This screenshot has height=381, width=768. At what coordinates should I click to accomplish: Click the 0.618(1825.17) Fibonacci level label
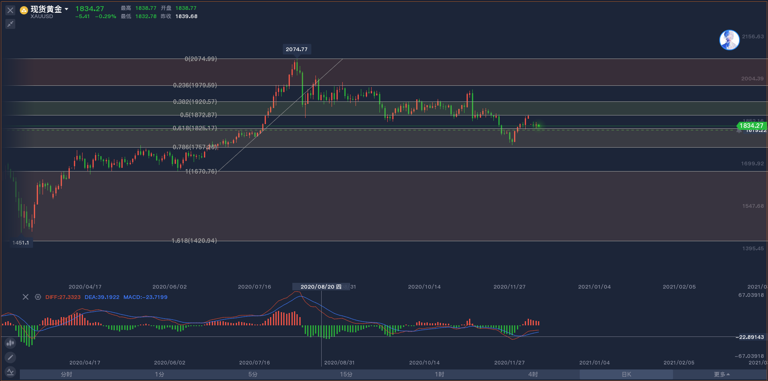(195, 128)
